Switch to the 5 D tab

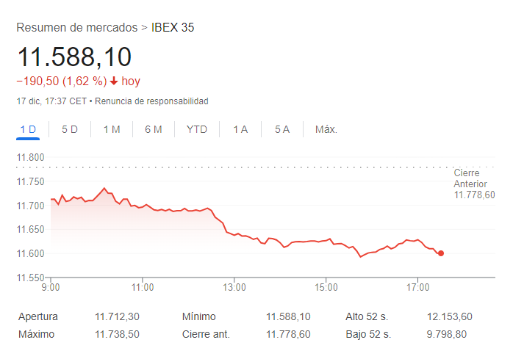point(70,129)
